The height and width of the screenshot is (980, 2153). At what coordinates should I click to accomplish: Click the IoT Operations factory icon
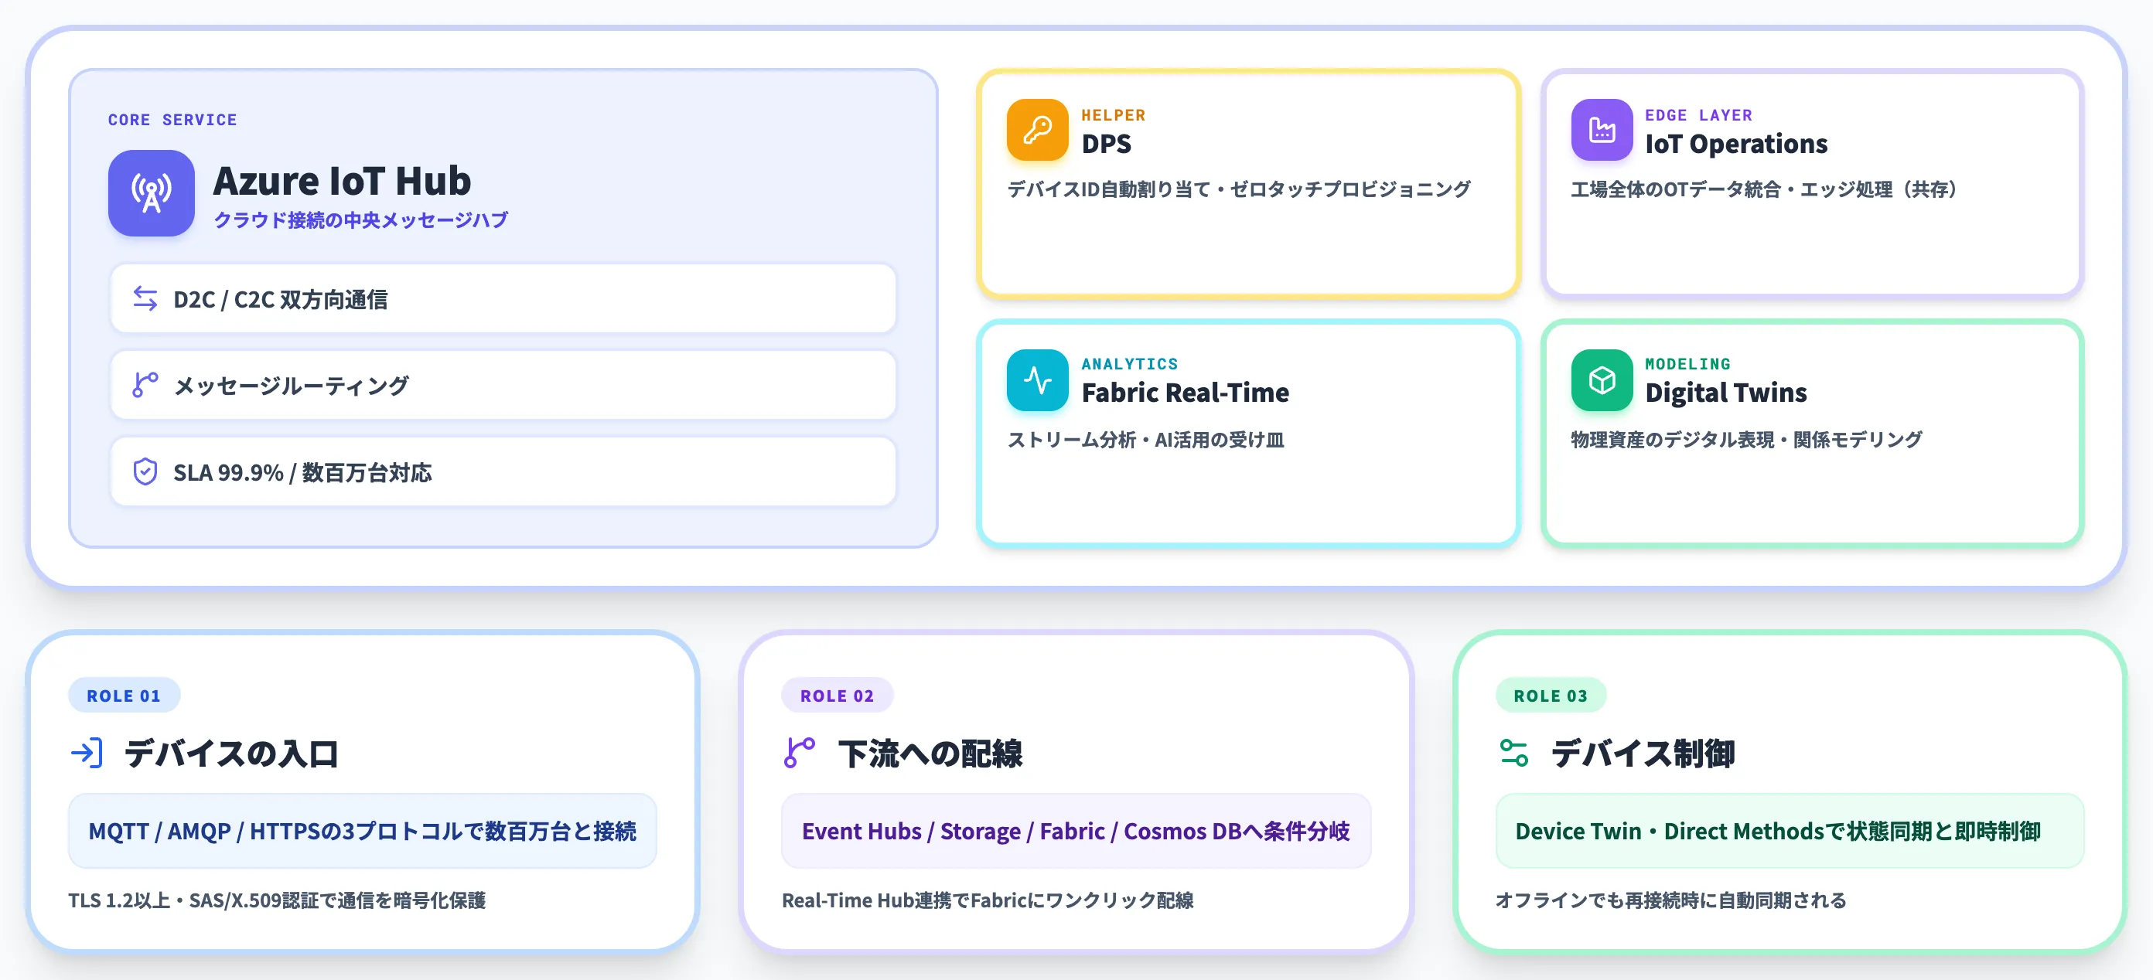pyautogui.click(x=1602, y=130)
